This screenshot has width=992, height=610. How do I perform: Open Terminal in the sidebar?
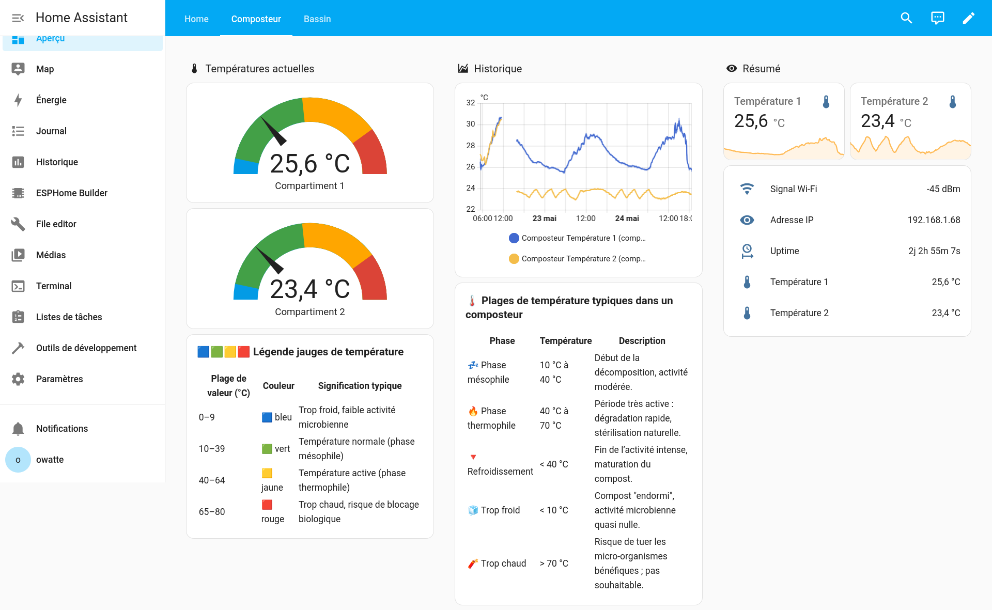tap(54, 286)
